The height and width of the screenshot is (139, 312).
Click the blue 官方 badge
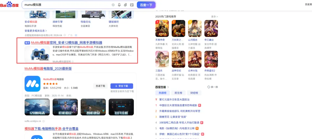click(x=27, y=43)
